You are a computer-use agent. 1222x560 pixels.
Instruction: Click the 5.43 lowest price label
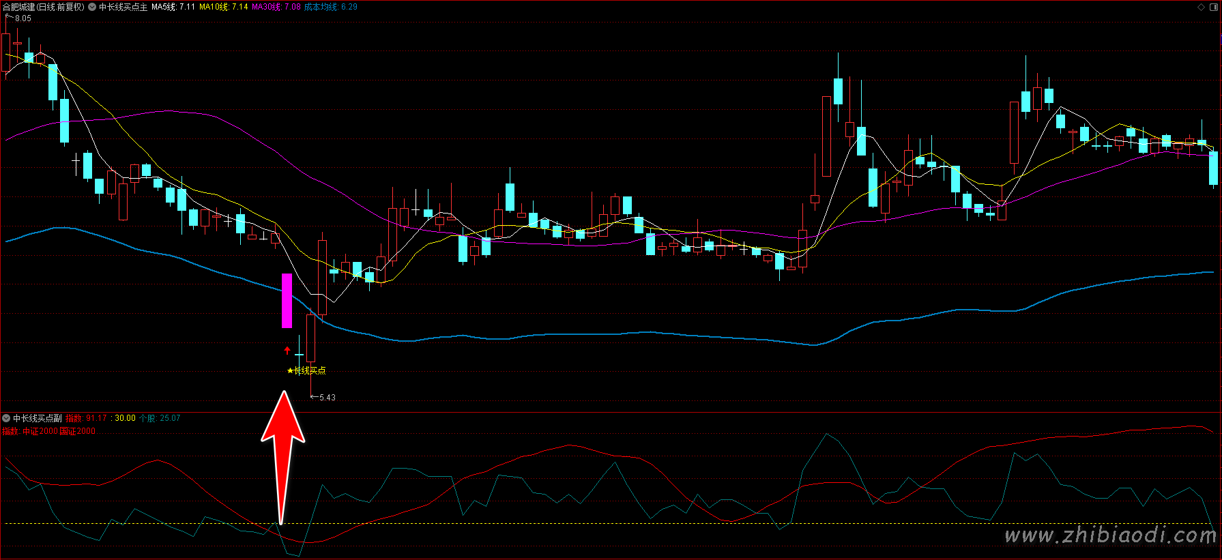tap(327, 397)
